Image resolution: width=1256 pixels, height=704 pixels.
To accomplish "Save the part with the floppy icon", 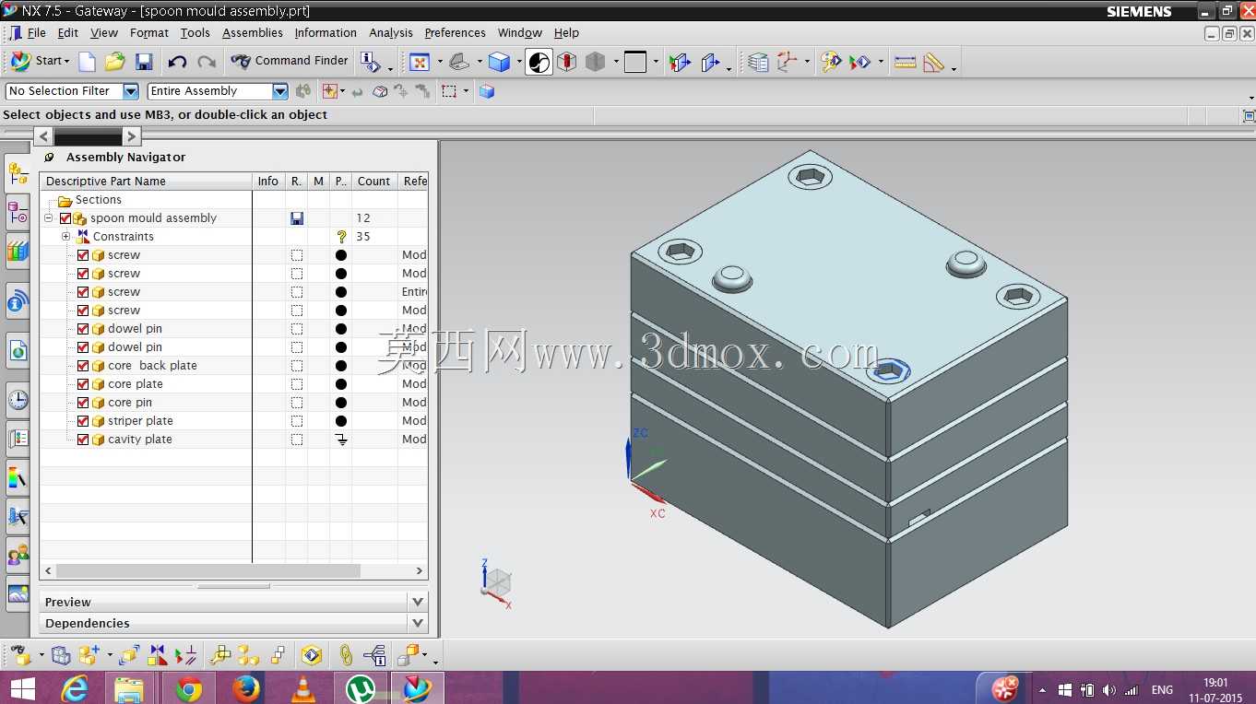I will 144,62.
